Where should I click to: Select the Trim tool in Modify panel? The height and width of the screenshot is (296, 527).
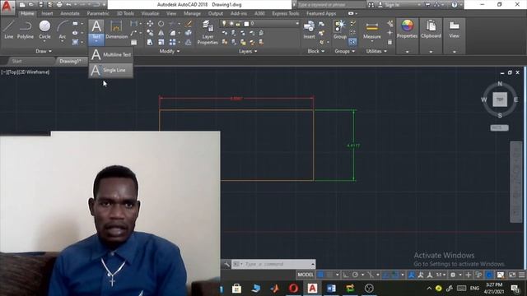[172, 24]
